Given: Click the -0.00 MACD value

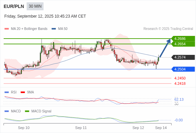Looking at the screenshot, I should (x=178, y=120).
